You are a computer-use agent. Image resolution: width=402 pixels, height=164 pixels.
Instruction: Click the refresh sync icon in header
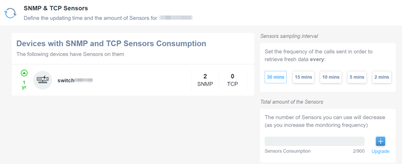pyautogui.click(x=10, y=13)
